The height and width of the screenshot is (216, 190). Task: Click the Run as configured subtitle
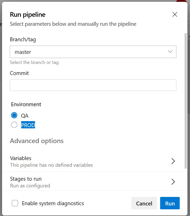pyautogui.click(x=30, y=186)
